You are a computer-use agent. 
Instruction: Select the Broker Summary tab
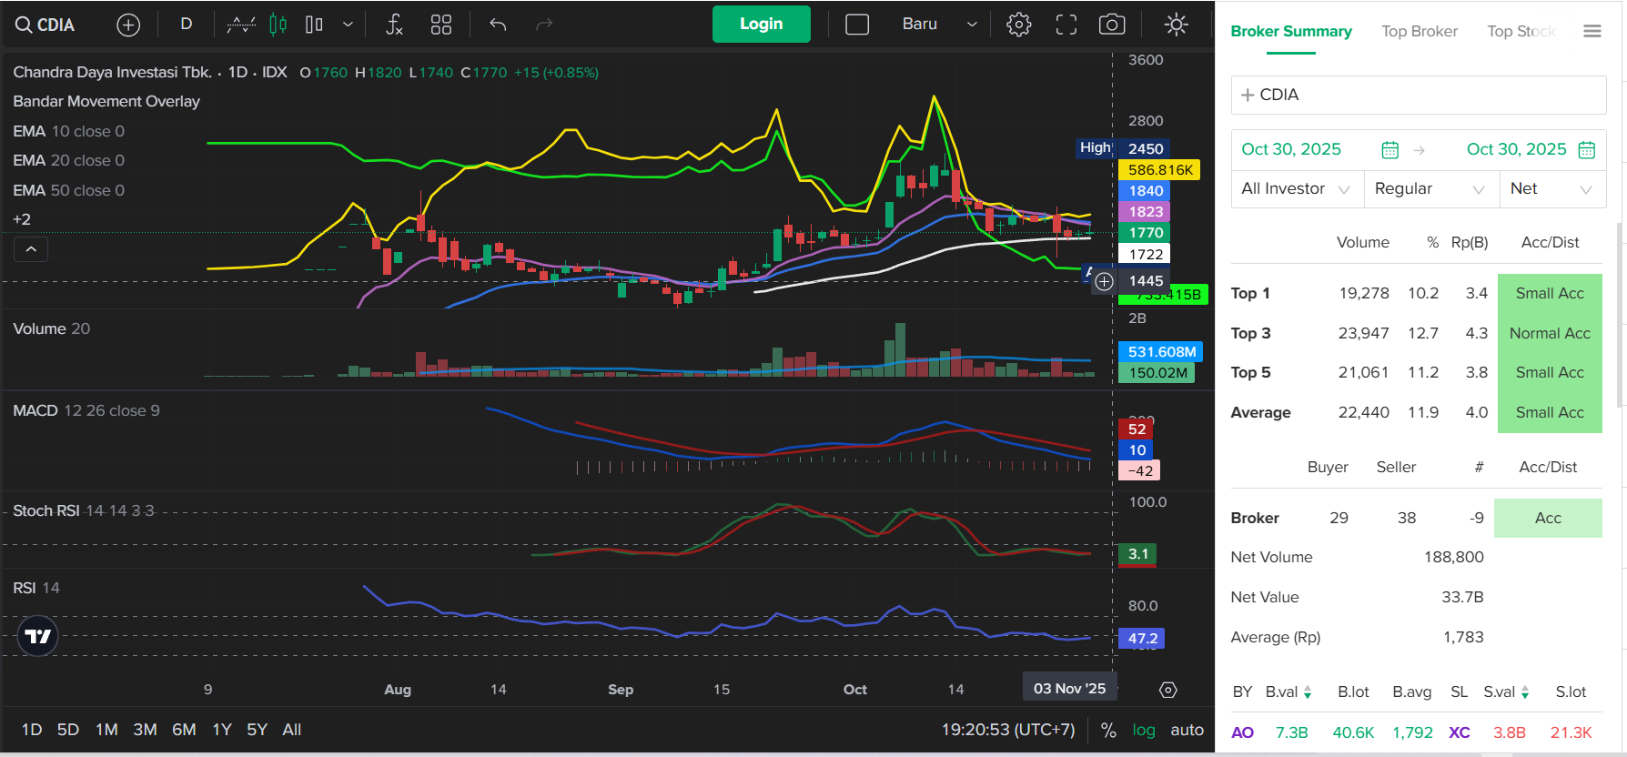pos(1290,31)
